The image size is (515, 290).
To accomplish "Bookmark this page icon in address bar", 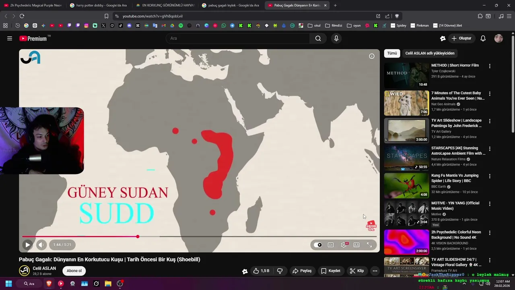I will (106, 16).
